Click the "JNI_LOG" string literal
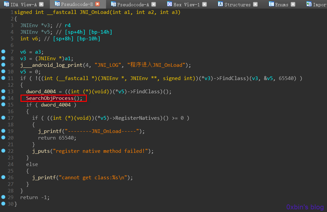The width and height of the screenshot is (327, 212). [x=108, y=65]
